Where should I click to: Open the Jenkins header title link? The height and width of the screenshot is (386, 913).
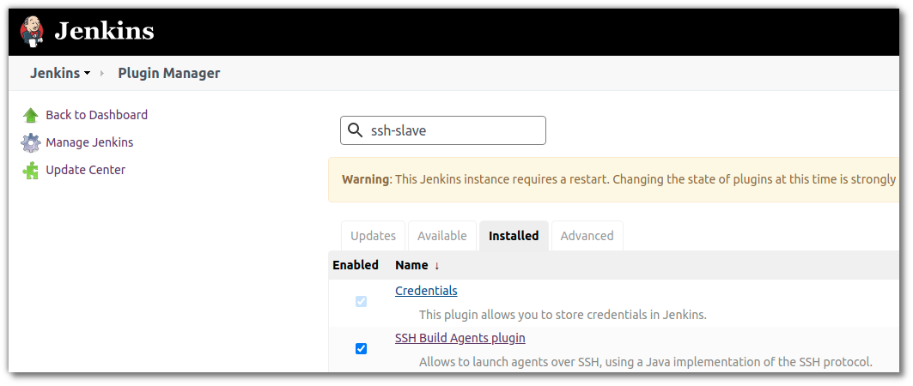tap(104, 31)
